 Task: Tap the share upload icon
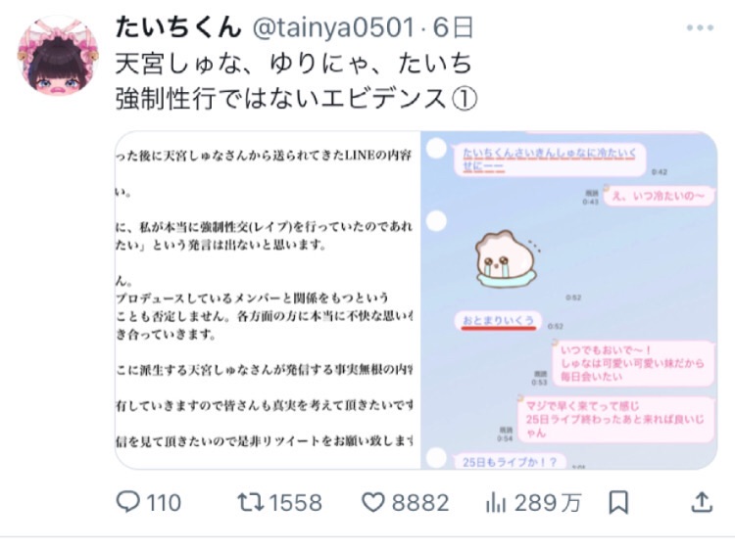tap(702, 502)
